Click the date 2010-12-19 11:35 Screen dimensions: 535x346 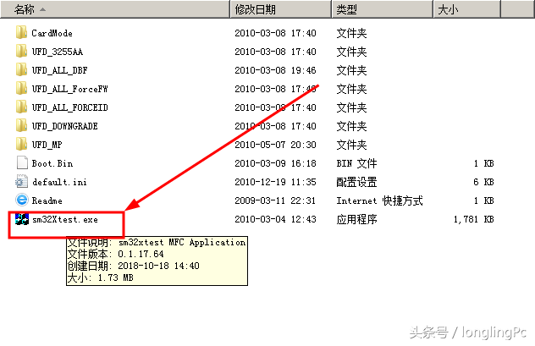coord(275,182)
